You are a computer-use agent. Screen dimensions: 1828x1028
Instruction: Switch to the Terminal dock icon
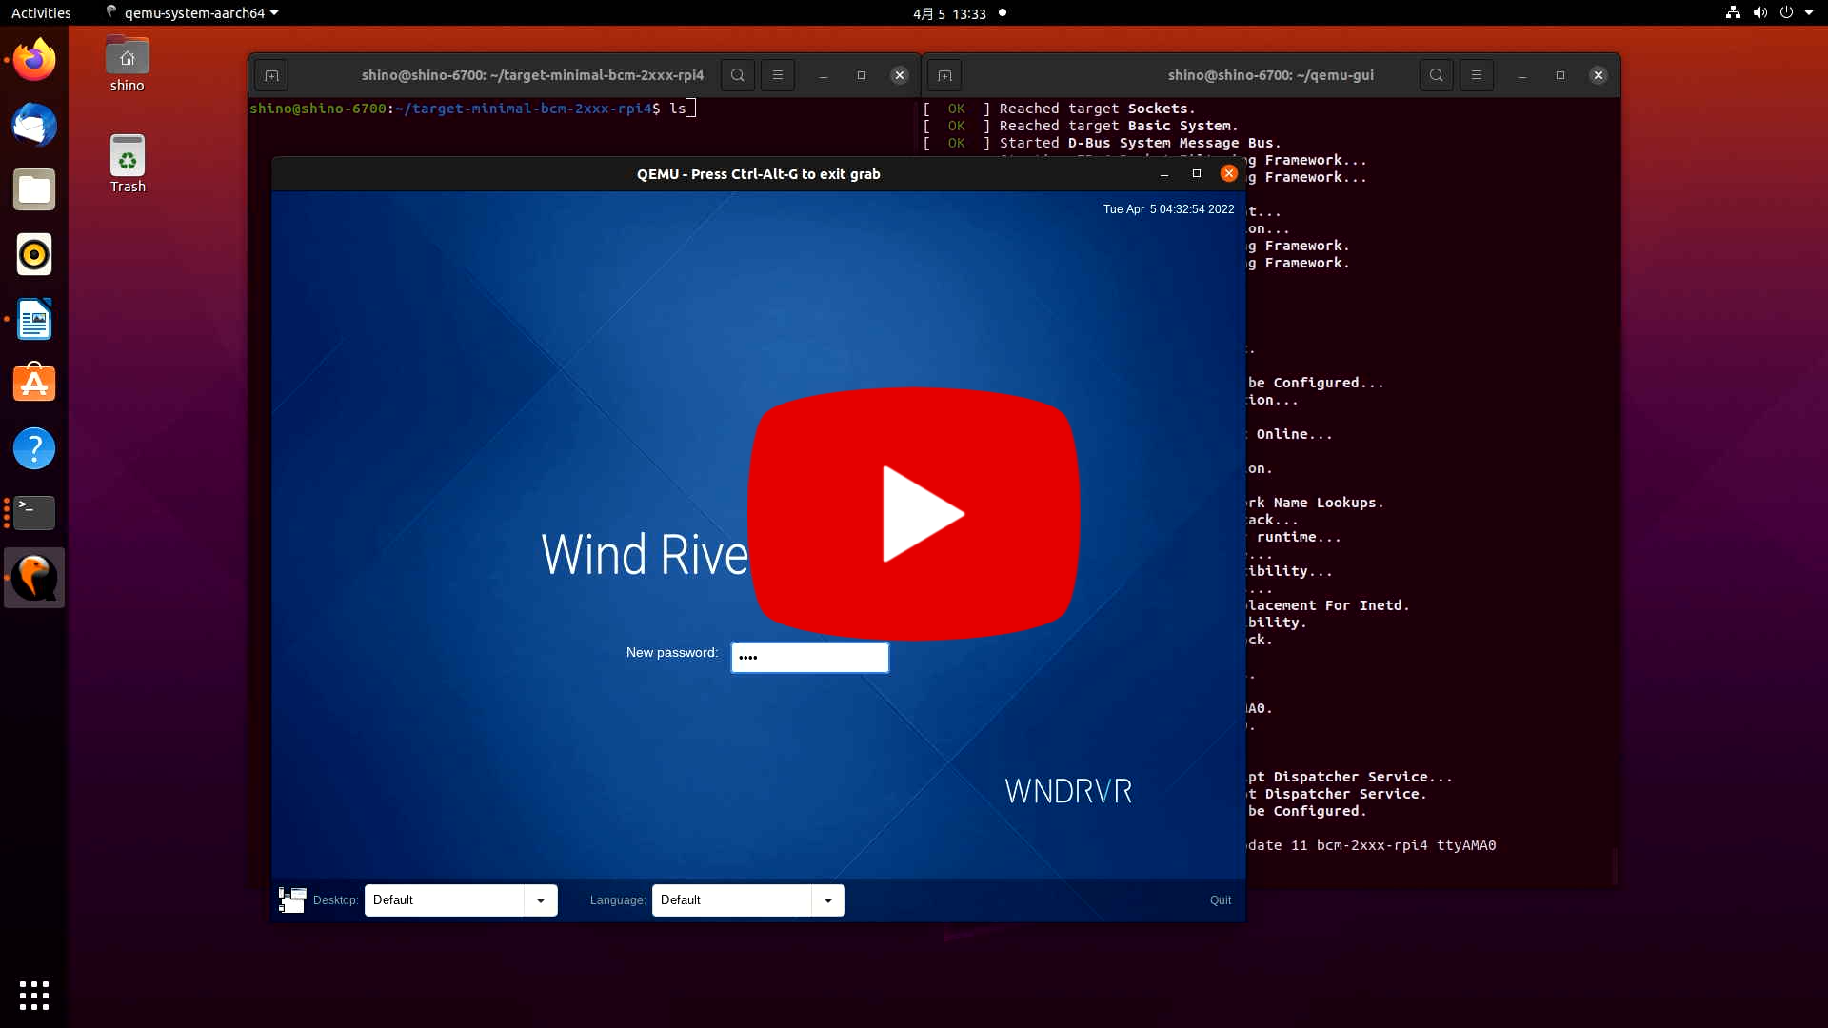click(x=34, y=513)
